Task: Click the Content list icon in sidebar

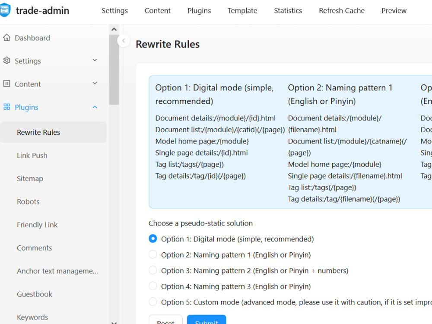Action: point(6,84)
